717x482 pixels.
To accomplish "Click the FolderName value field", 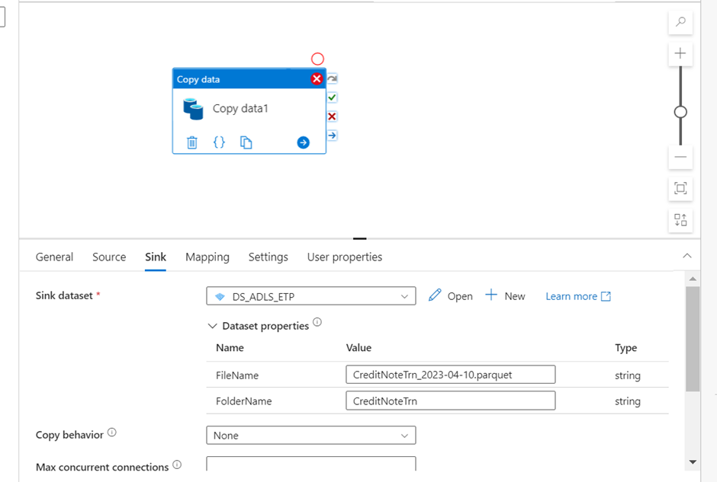I will tap(450, 401).
